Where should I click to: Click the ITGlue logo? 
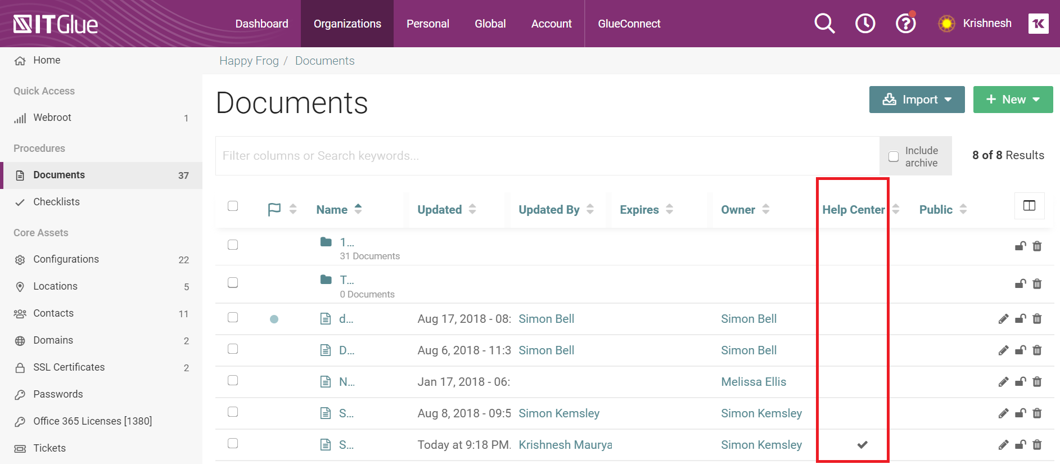pos(56,24)
